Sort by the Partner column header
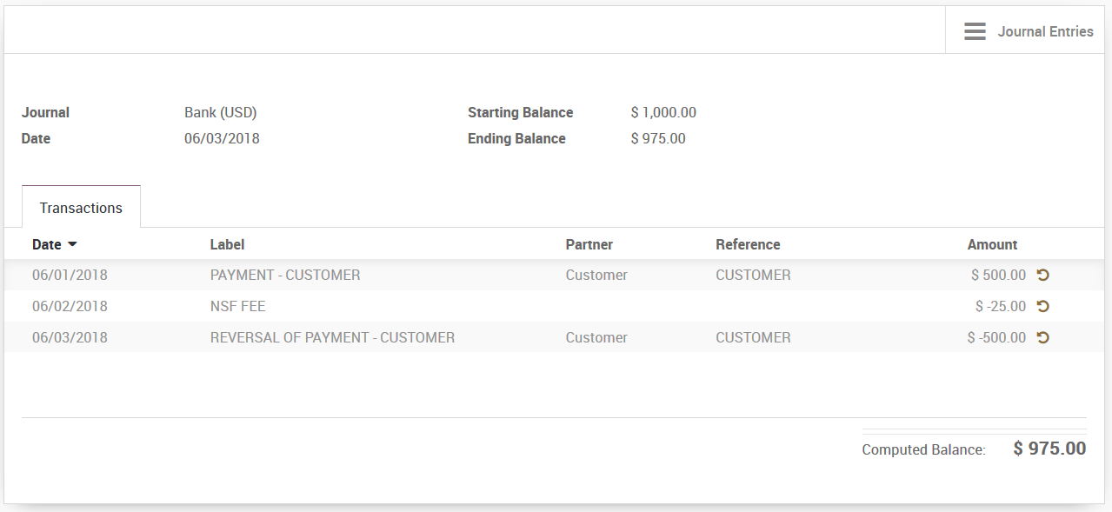The width and height of the screenshot is (1112, 512). [x=589, y=244]
